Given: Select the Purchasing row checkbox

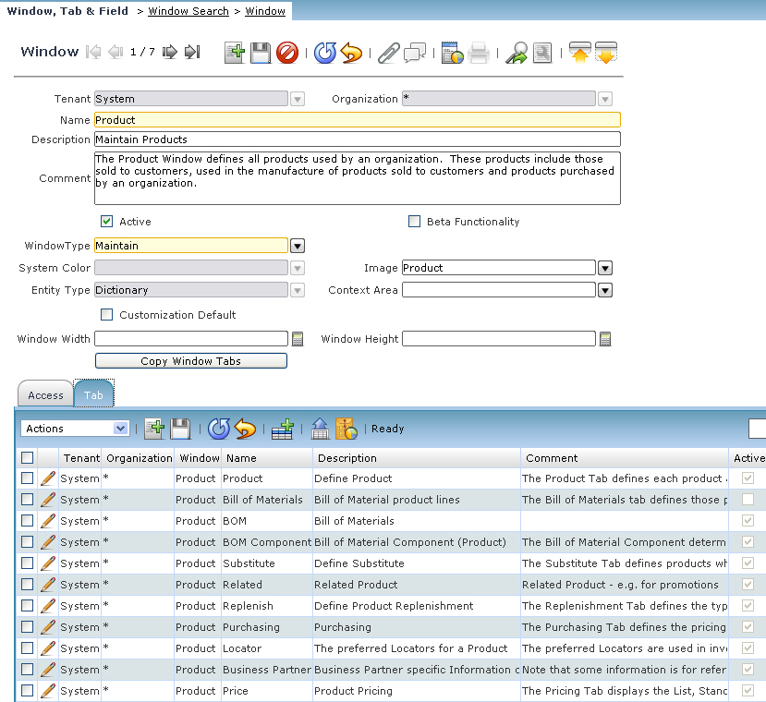Looking at the screenshot, I should [28, 627].
